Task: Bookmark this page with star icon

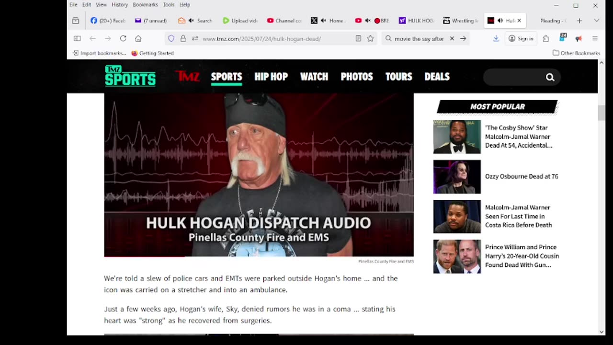Action: [370, 38]
